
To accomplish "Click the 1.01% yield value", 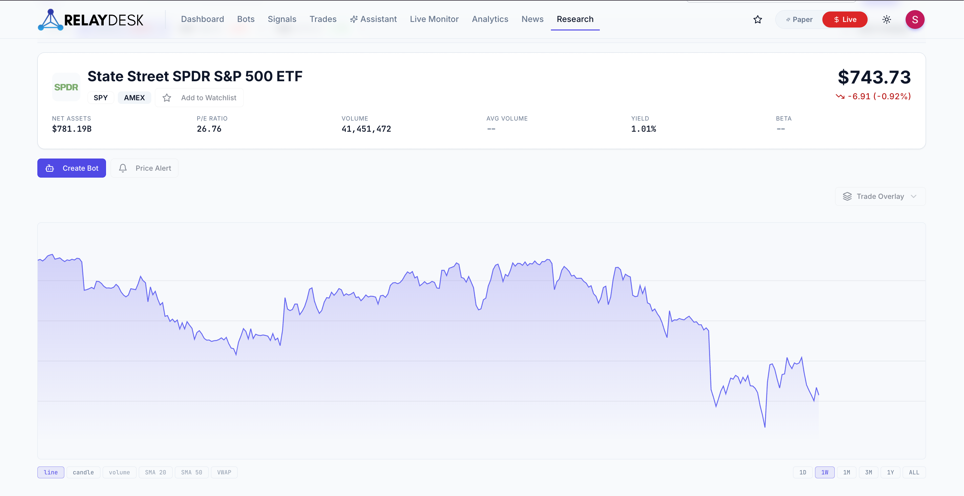I will [x=644, y=129].
